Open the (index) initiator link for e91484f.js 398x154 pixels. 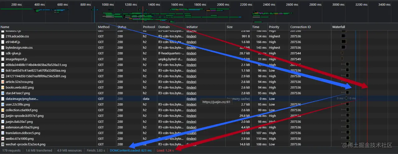point(191,42)
